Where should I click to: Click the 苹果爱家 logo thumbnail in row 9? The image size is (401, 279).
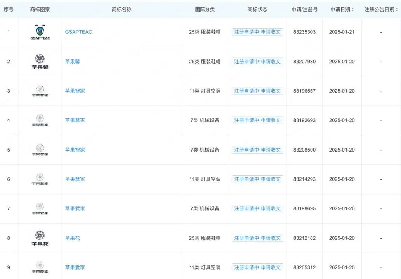pyautogui.click(x=40, y=267)
